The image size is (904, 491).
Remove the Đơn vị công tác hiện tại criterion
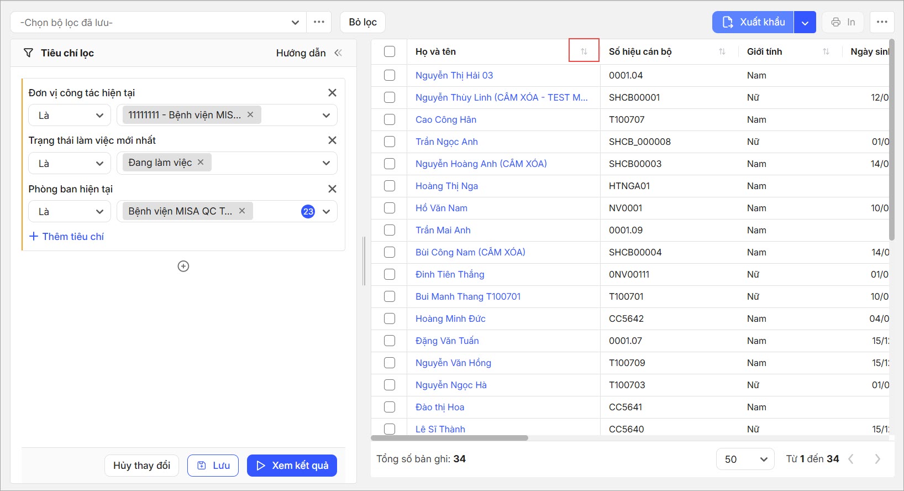[x=332, y=93]
